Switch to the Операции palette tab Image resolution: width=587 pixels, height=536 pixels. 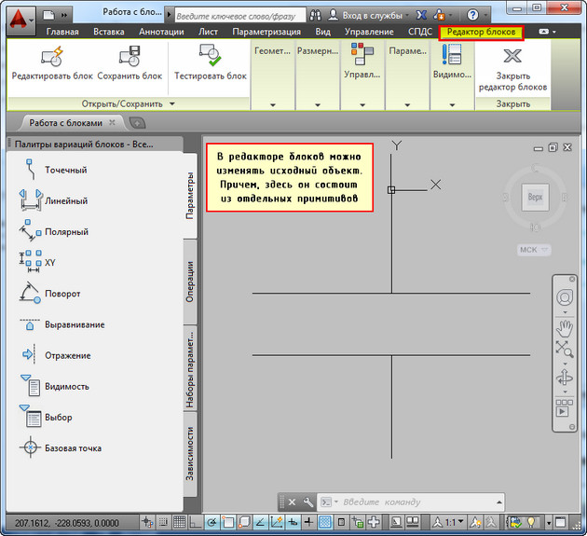pos(190,282)
